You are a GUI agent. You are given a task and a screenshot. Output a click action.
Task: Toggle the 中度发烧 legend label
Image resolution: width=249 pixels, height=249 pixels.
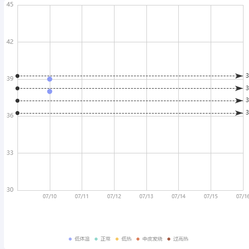152,239
